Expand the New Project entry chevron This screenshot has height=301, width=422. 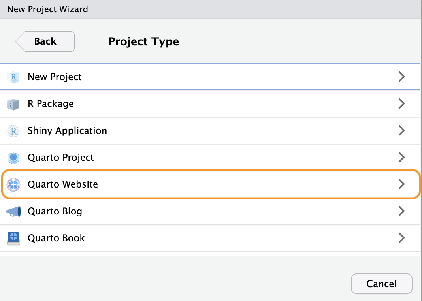coord(401,77)
